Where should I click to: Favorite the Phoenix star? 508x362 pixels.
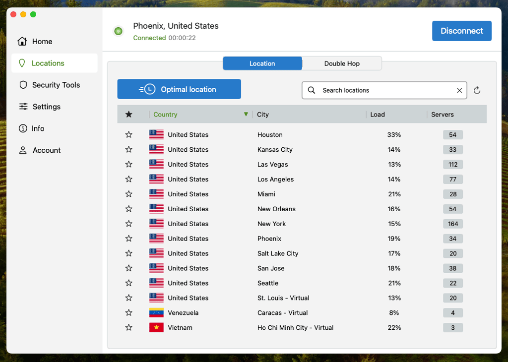[x=128, y=239]
